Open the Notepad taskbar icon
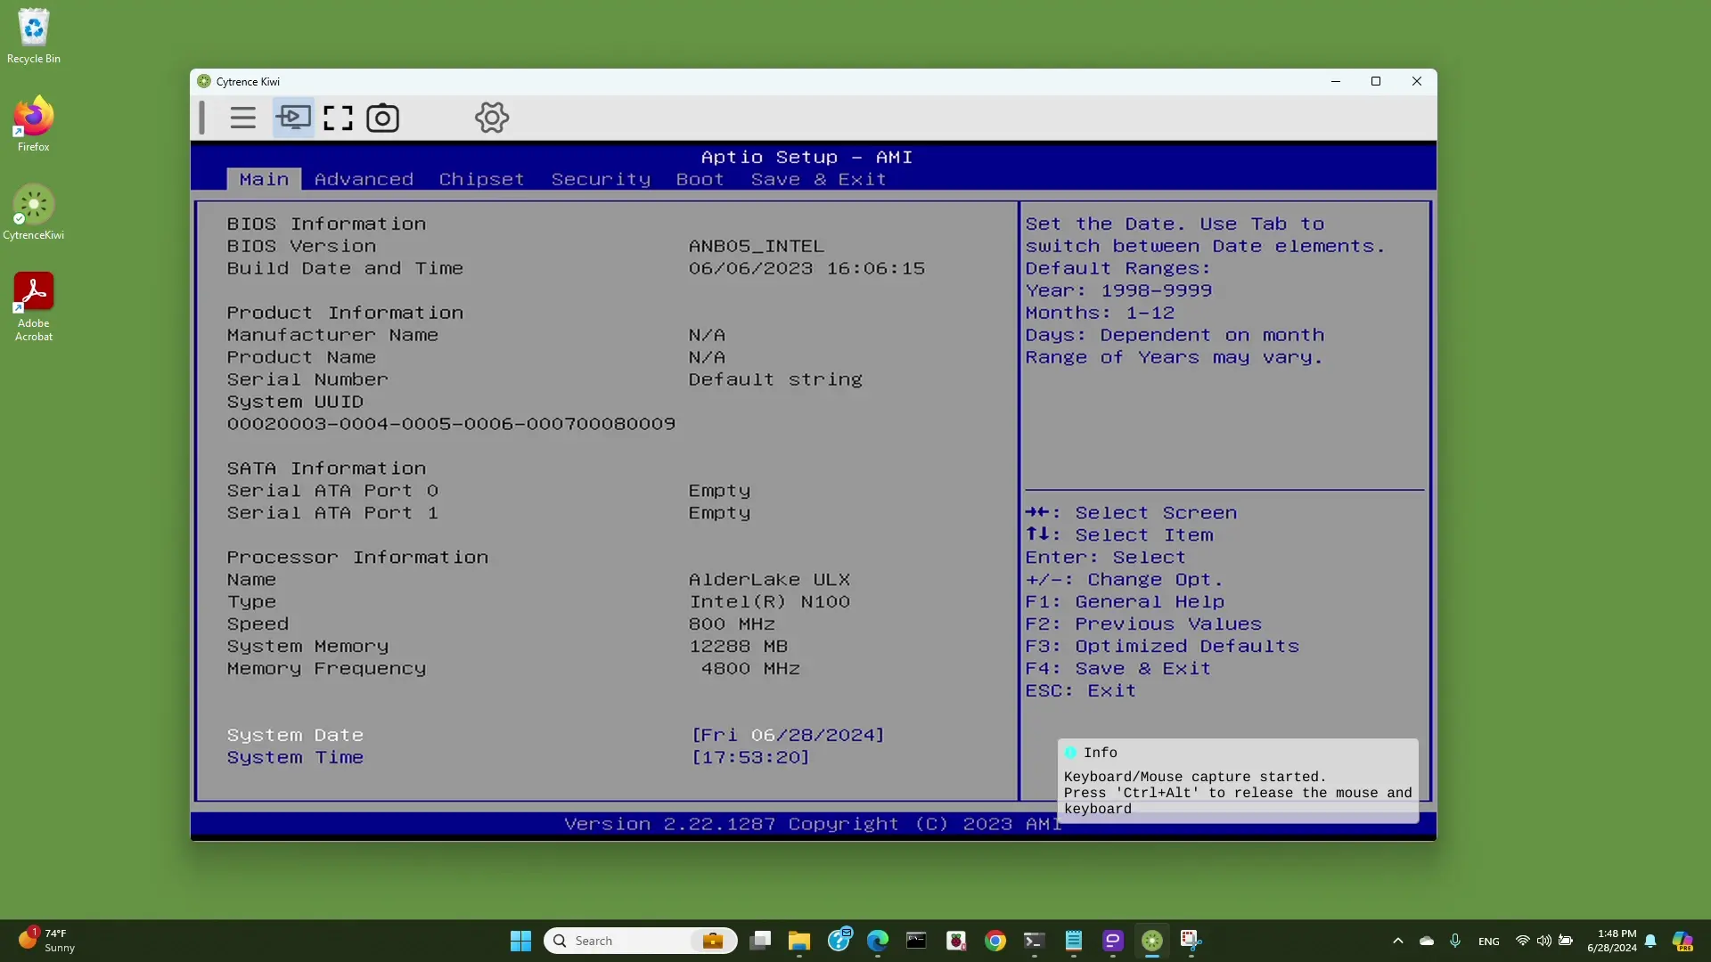This screenshot has height=962, width=1711. pyautogui.click(x=1074, y=941)
